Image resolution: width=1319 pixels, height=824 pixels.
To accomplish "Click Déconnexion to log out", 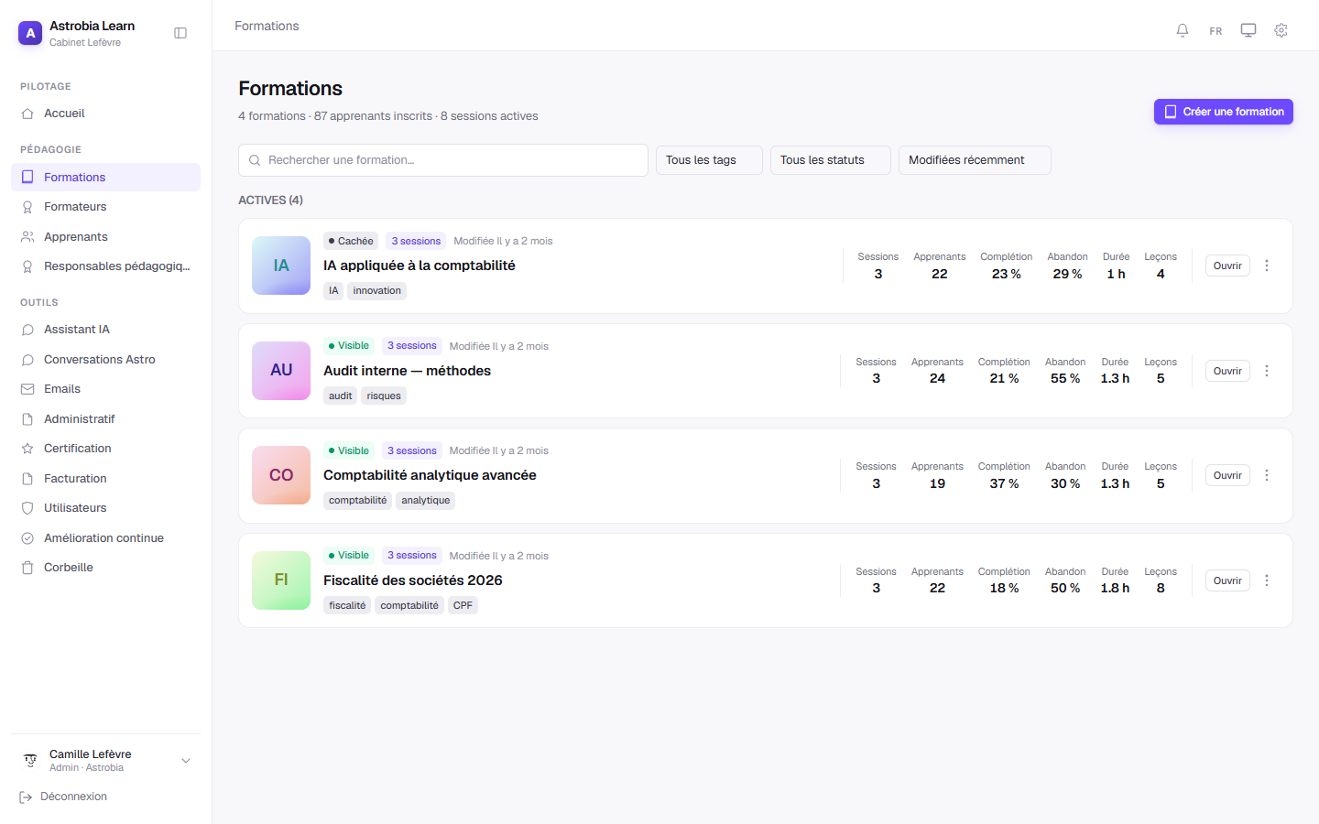I will tap(64, 797).
